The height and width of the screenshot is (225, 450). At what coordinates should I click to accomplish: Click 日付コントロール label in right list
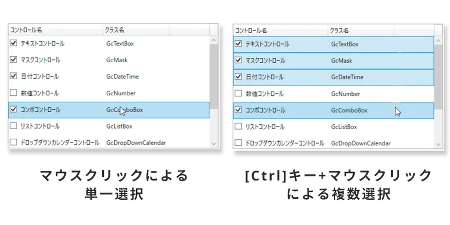pos(265,77)
